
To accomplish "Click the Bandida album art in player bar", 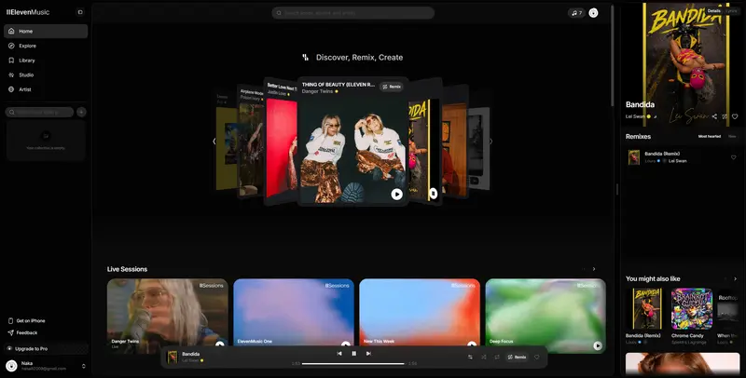I will [173, 358].
